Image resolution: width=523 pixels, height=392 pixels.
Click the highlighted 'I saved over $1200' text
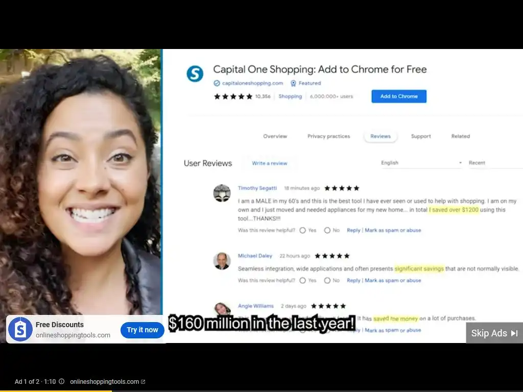point(454,210)
